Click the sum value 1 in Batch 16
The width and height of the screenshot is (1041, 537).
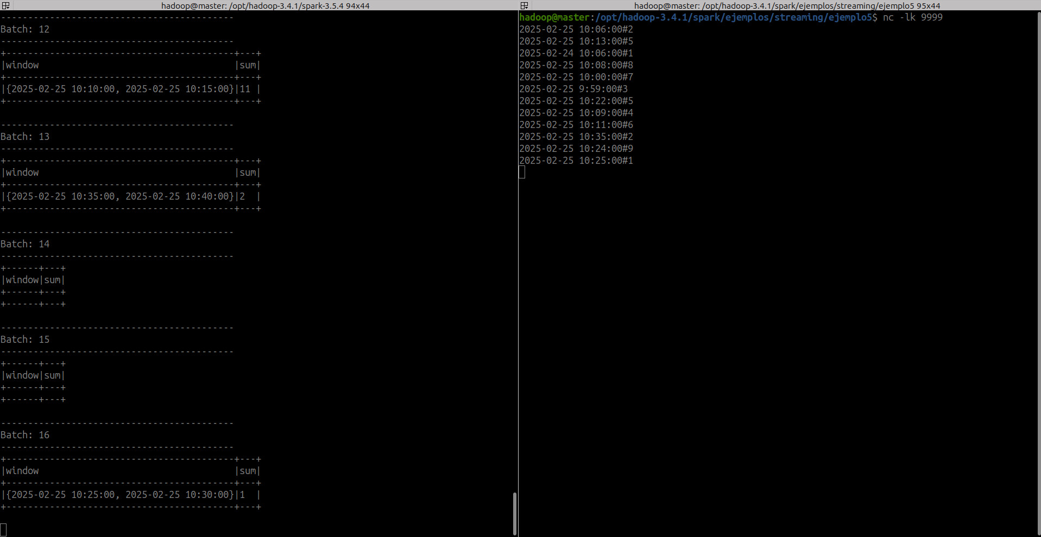coord(242,495)
